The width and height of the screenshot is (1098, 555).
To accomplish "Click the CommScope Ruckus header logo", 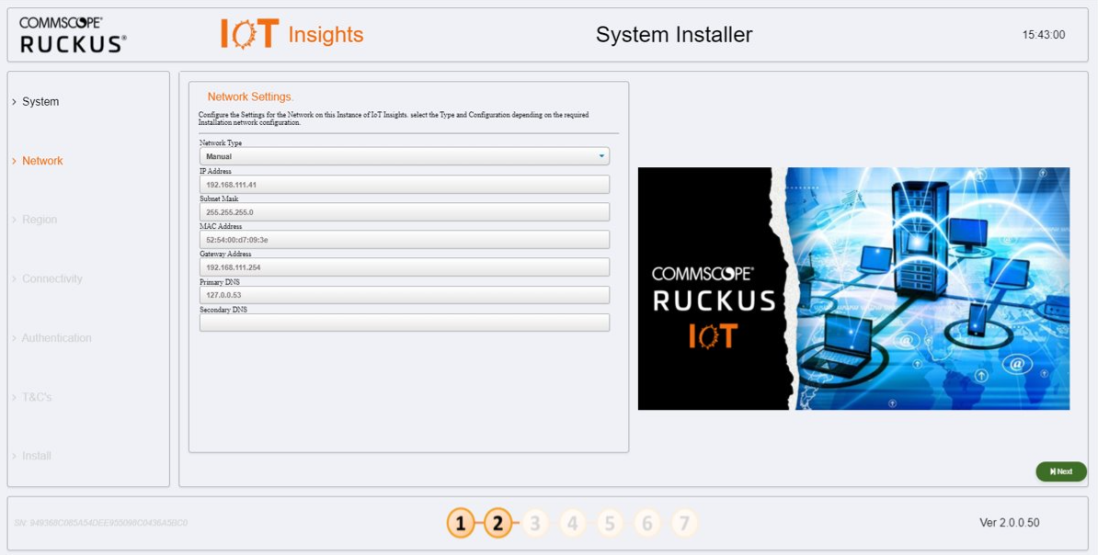I will pos(73,35).
